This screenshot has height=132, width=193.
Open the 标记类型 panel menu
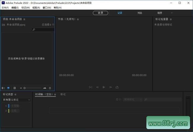15,94
